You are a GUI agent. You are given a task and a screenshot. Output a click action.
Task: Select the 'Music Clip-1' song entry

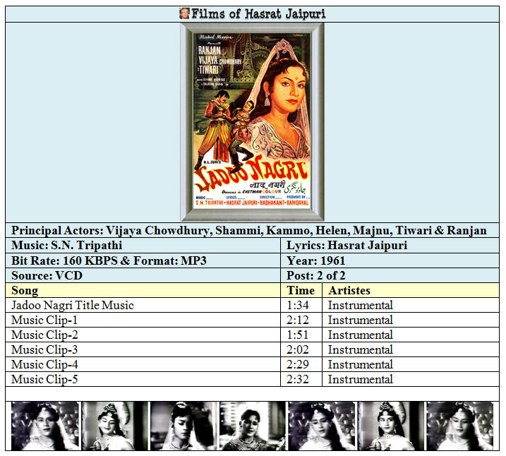44,320
